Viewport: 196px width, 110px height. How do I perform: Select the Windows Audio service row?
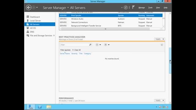(x=111, y=19)
